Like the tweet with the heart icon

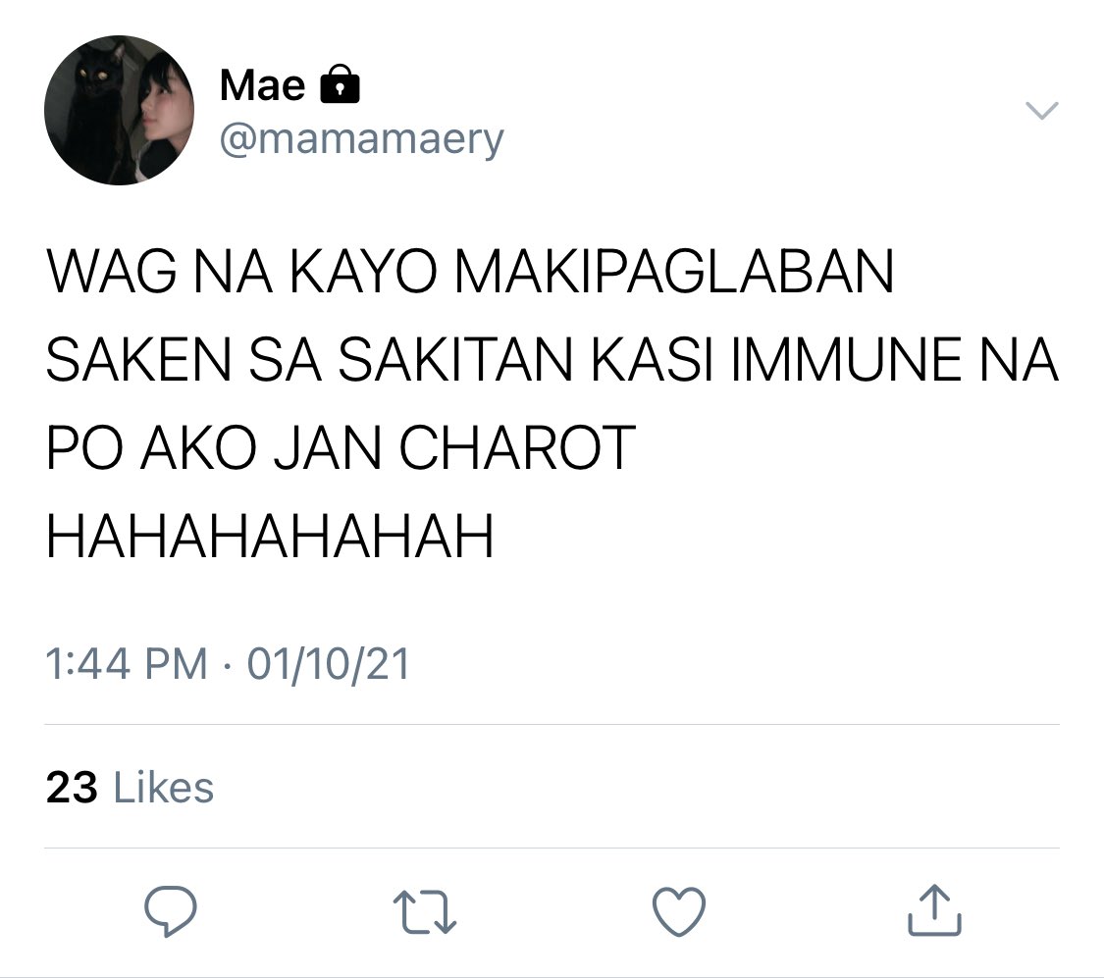tap(679, 912)
